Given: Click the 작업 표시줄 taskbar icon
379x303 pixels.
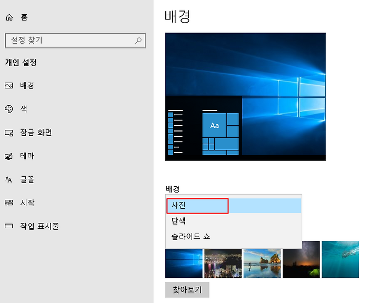Looking at the screenshot, I should [9, 226].
